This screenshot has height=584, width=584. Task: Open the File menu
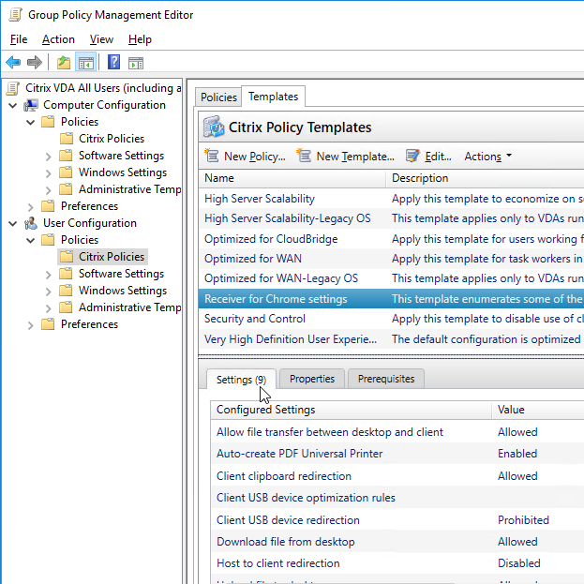19,39
